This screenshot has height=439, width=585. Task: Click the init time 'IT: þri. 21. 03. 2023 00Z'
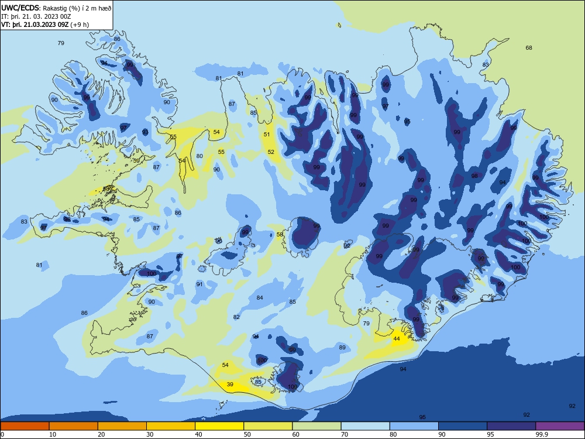[x=36, y=16]
